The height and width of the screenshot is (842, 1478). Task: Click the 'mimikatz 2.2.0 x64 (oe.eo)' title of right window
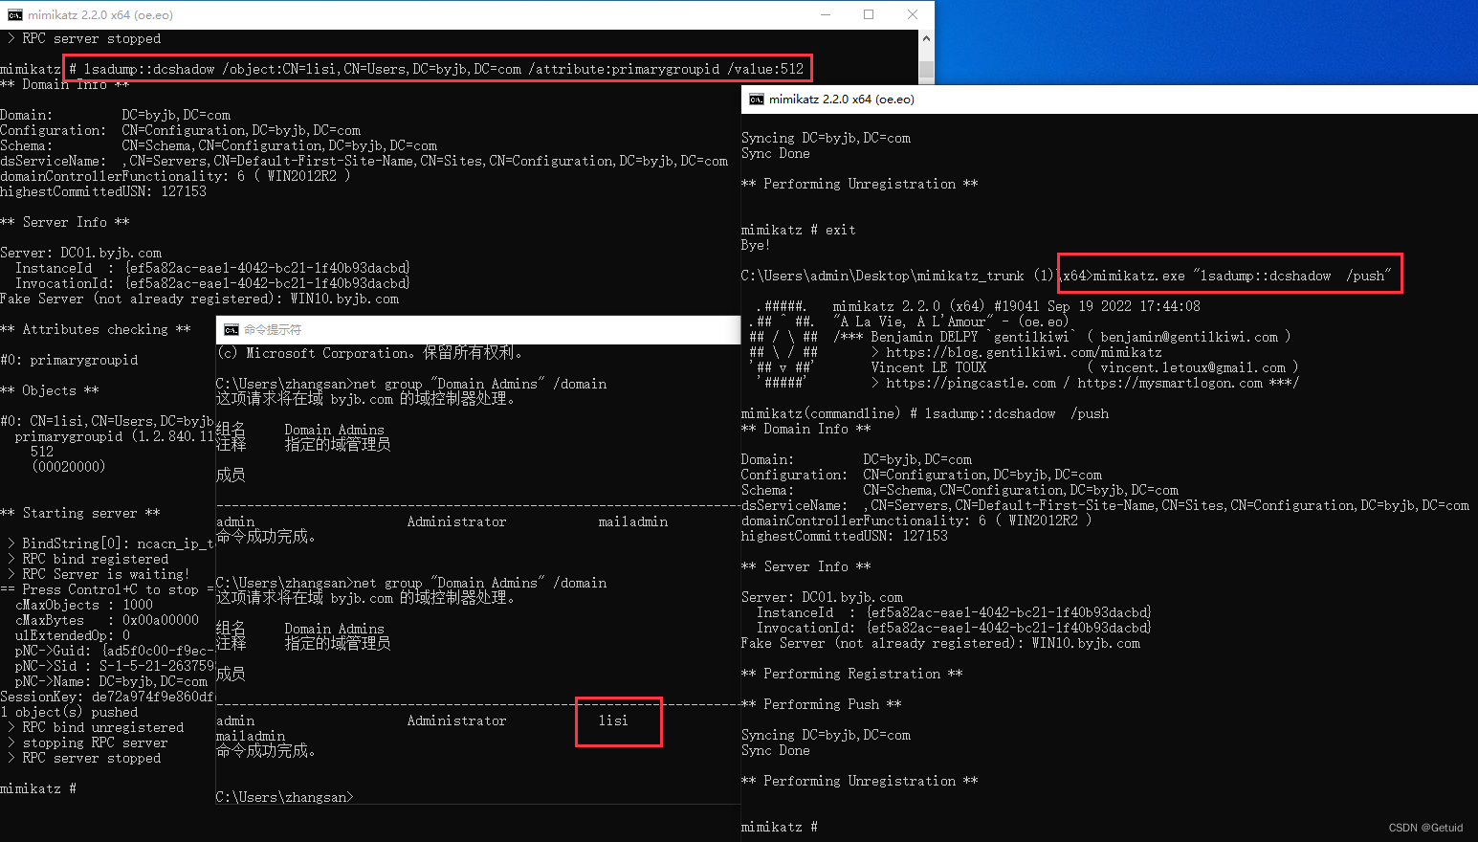842,100
